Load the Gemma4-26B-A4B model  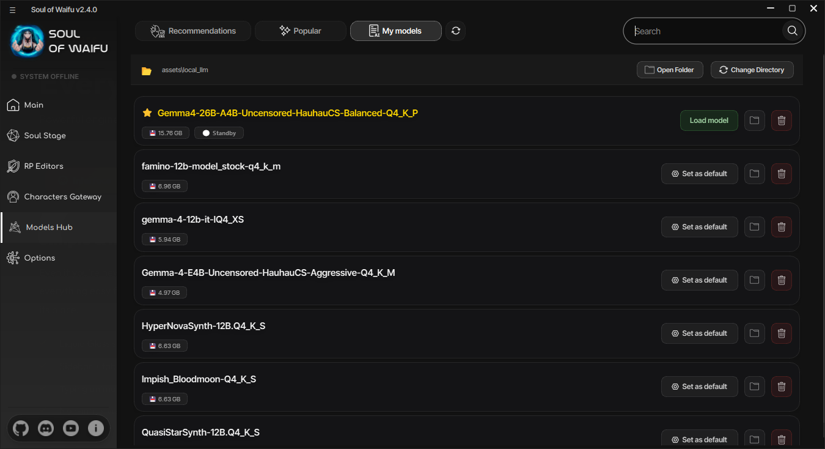[709, 121]
